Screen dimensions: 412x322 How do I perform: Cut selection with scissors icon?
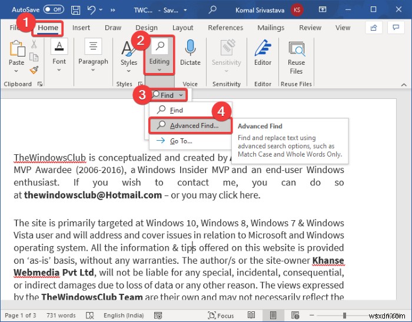34,44
